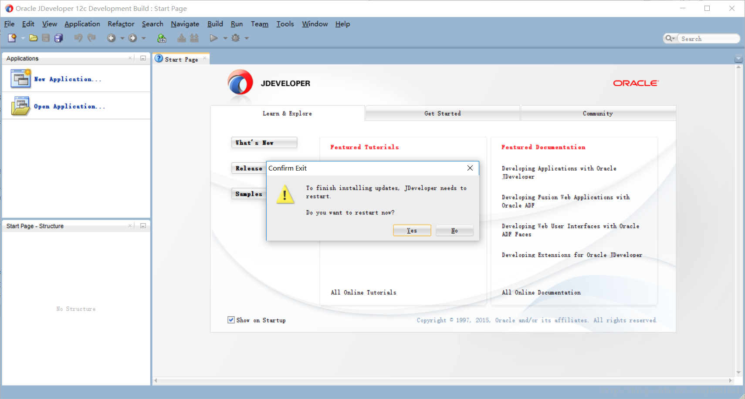Switch to the Learn & Explore tab
This screenshot has height=399, width=745.
[287, 114]
